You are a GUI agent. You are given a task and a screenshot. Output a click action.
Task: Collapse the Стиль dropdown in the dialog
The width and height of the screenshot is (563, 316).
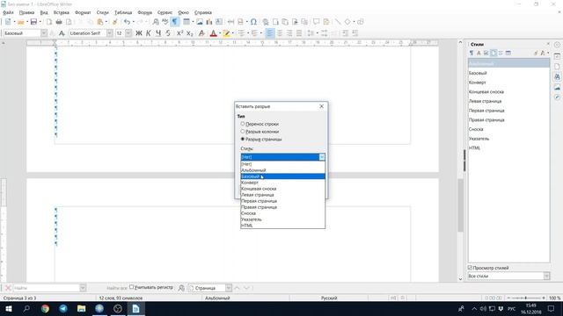(x=322, y=157)
